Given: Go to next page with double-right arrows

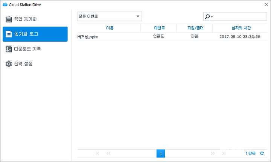Looking at the screenshot, I should (x=213, y=153).
